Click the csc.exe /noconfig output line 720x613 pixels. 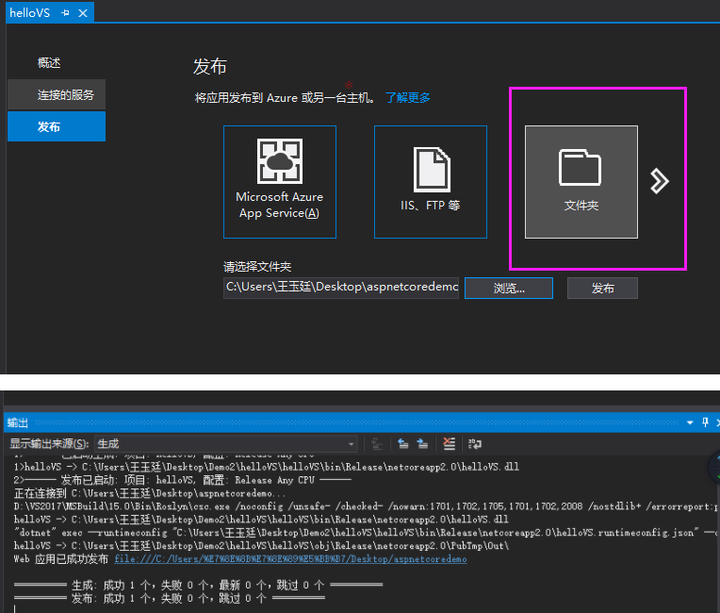[x=367, y=506]
